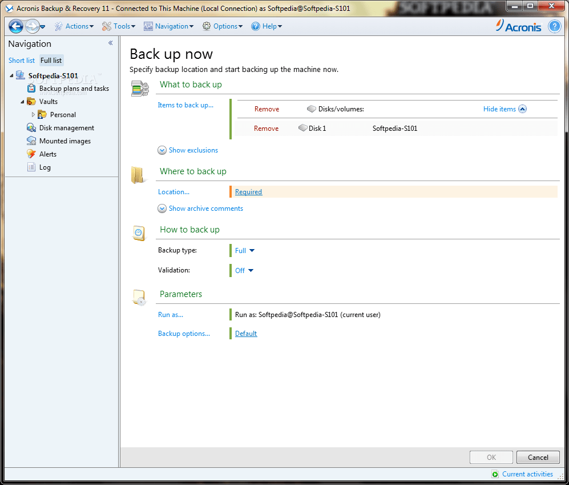Check Alerts in the sidebar
Viewport: 569px width, 485px height.
(49, 154)
